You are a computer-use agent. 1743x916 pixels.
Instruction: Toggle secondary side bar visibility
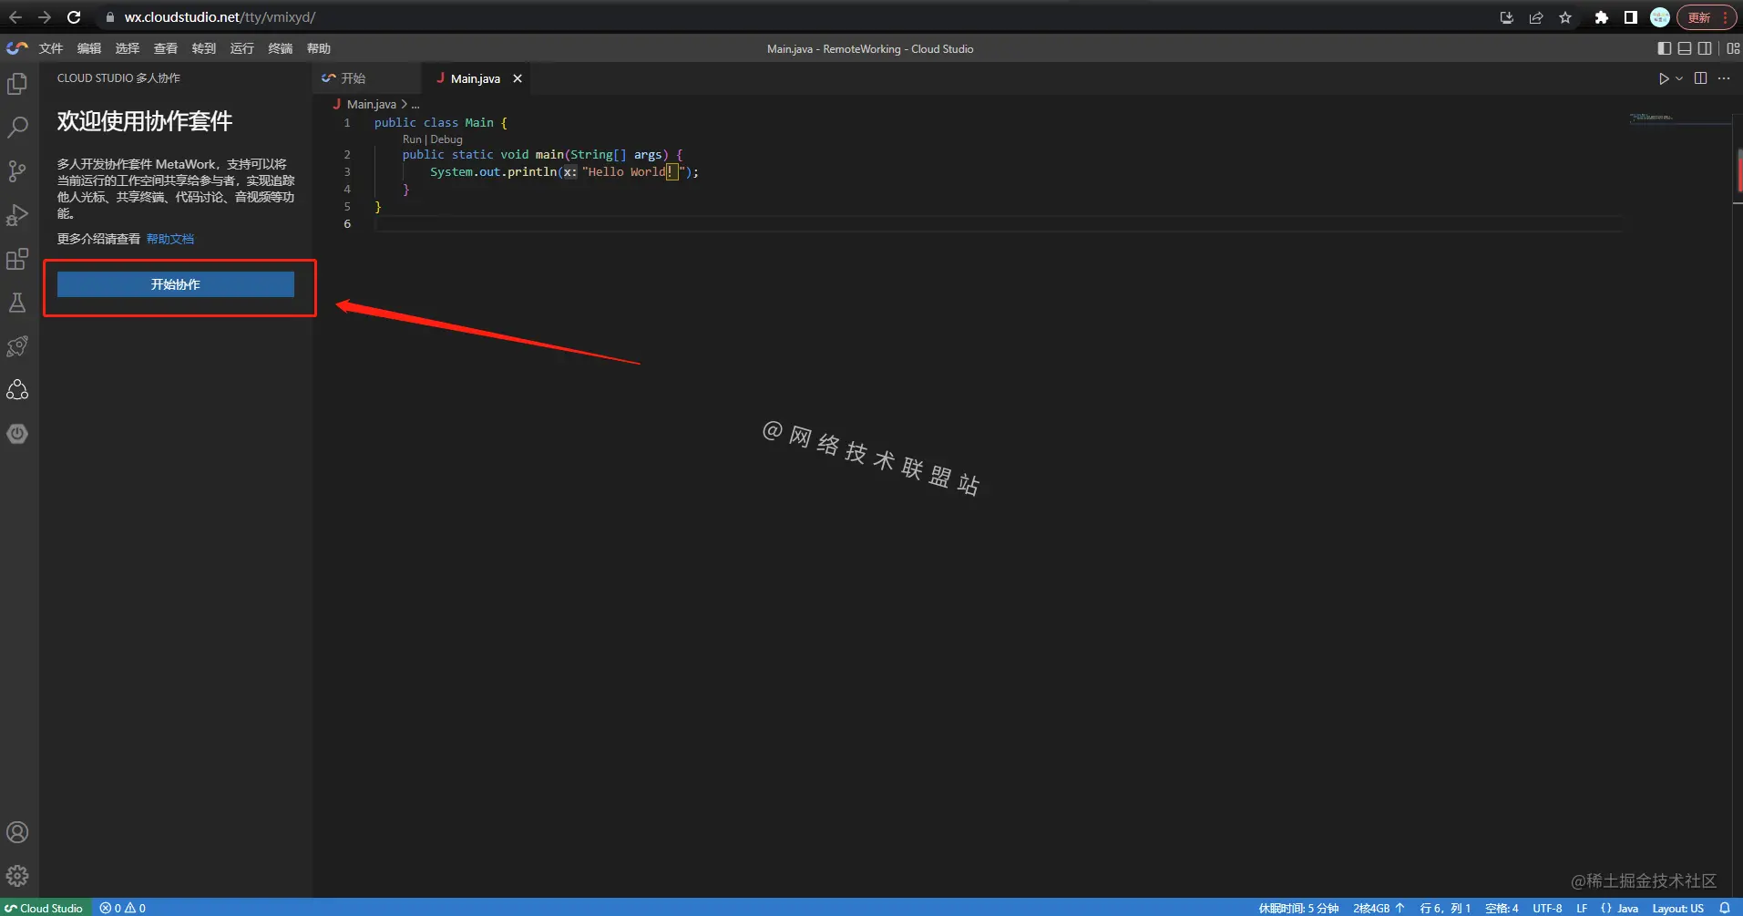pyautogui.click(x=1705, y=48)
